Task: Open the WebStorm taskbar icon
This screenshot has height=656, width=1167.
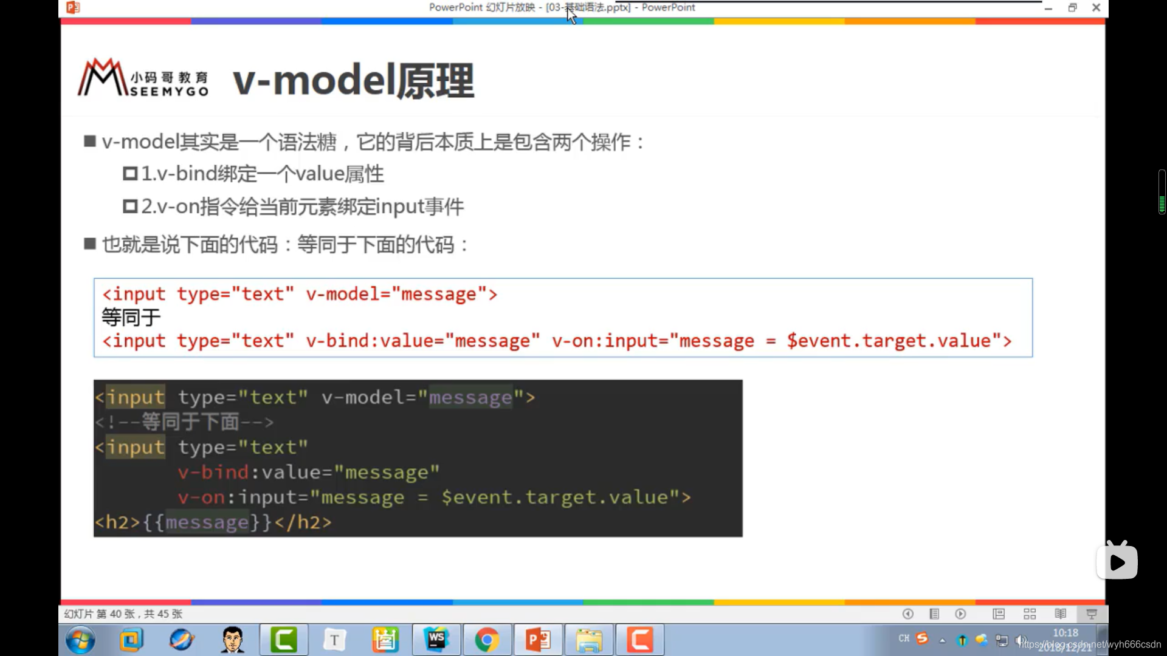Action: pyautogui.click(x=436, y=640)
